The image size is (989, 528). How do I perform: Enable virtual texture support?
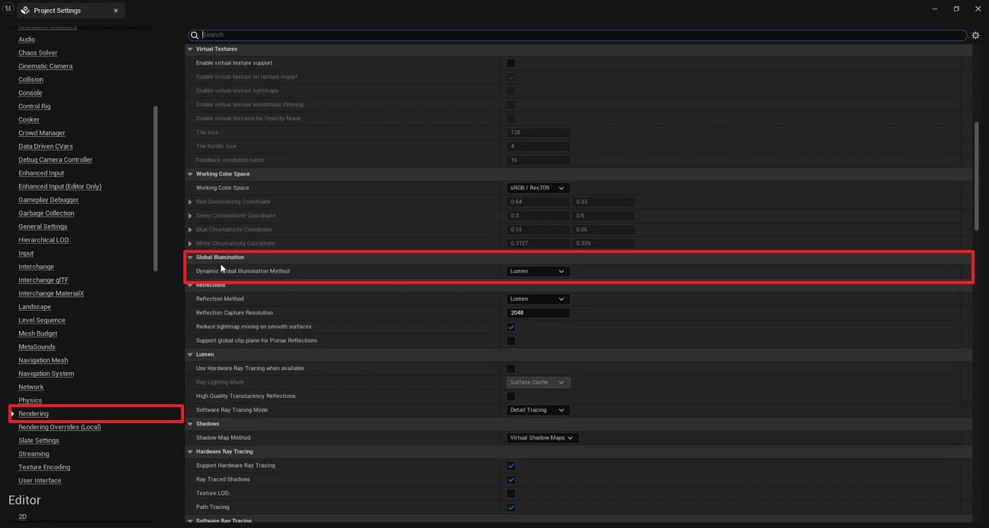[510, 63]
